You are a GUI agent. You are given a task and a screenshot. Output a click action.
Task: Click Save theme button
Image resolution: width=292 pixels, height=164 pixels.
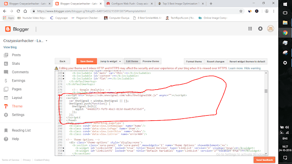point(87,61)
